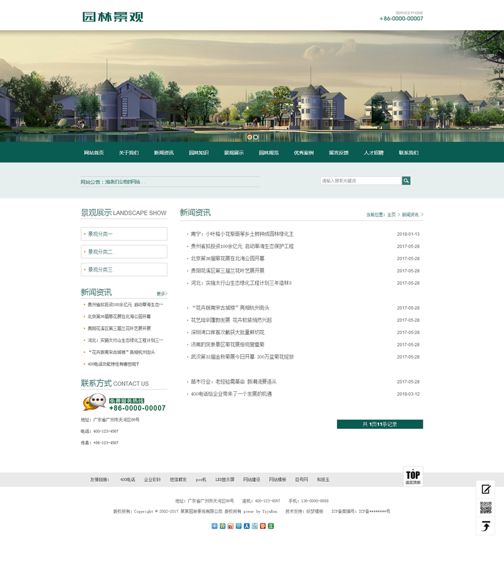
Task: Open article 北京第36届菊花展在北海公园开幕 in main list
Action: point(227,259)
